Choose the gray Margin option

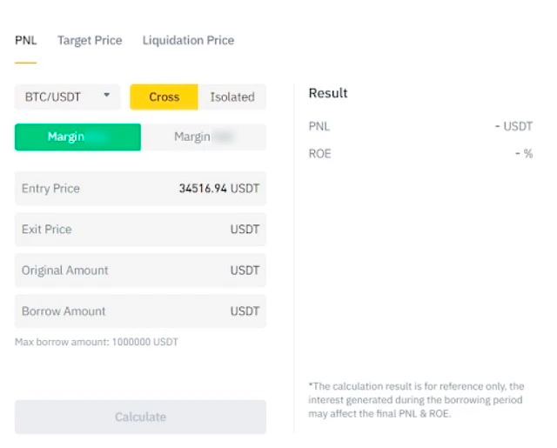coord(204,137)
